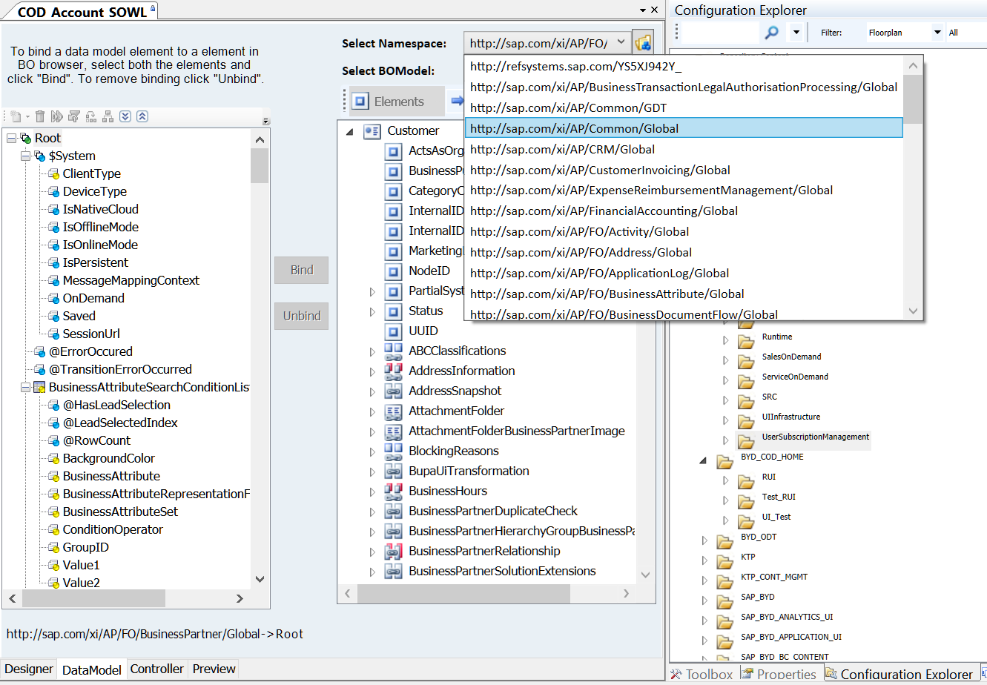The height and width of the screenshot is (685, 987).
Task: Click the ABCClassifications node icon
Action: pyautogui.click(x=394, y=351)
